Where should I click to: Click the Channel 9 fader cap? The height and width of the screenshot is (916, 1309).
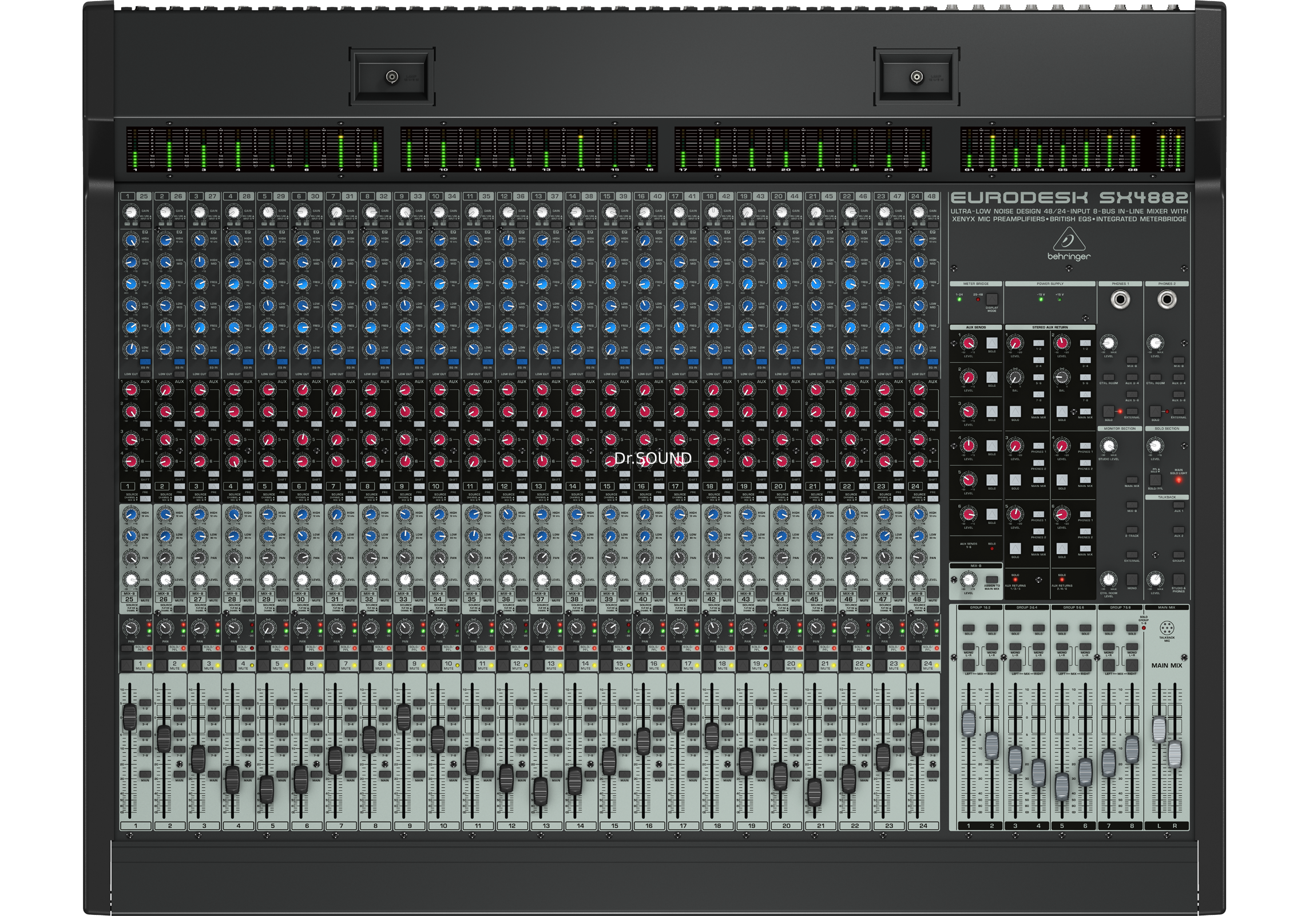[x=403, y=717]
